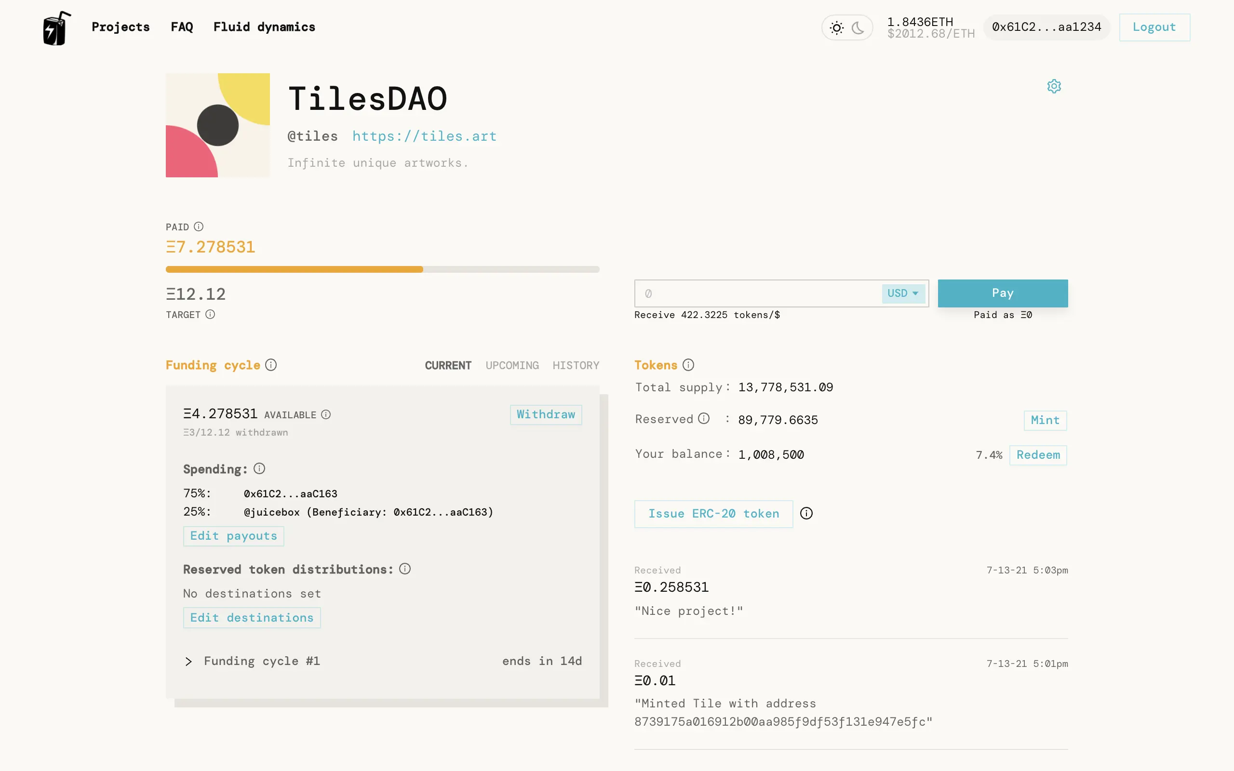Click the Spending info icon
The height and width of the screenshot is (771, 1234).
point(259,468)
